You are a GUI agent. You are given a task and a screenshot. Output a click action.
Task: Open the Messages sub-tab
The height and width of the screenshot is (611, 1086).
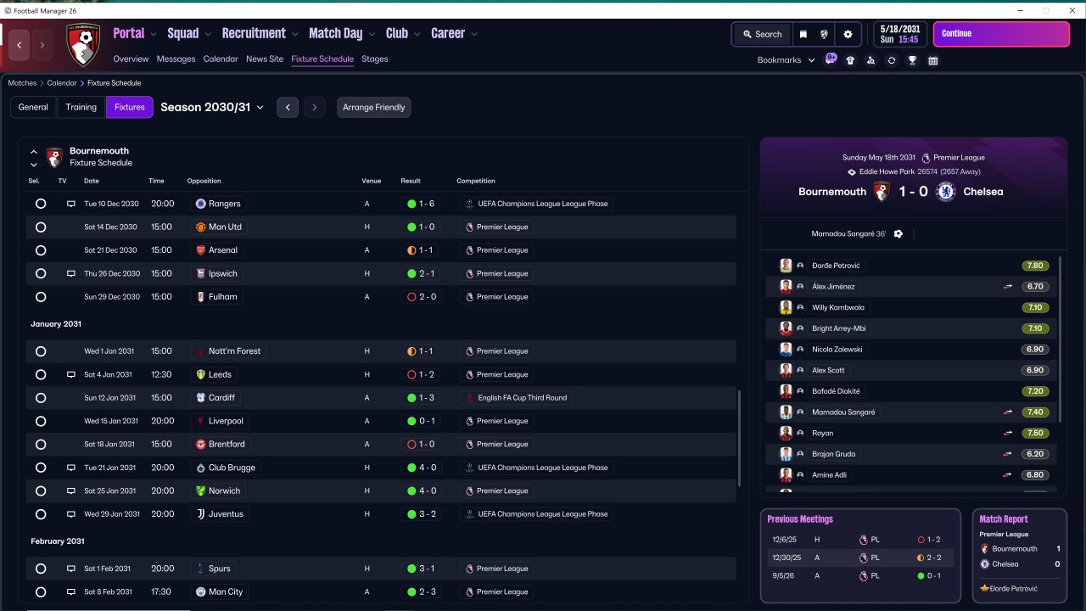point(176,59)
